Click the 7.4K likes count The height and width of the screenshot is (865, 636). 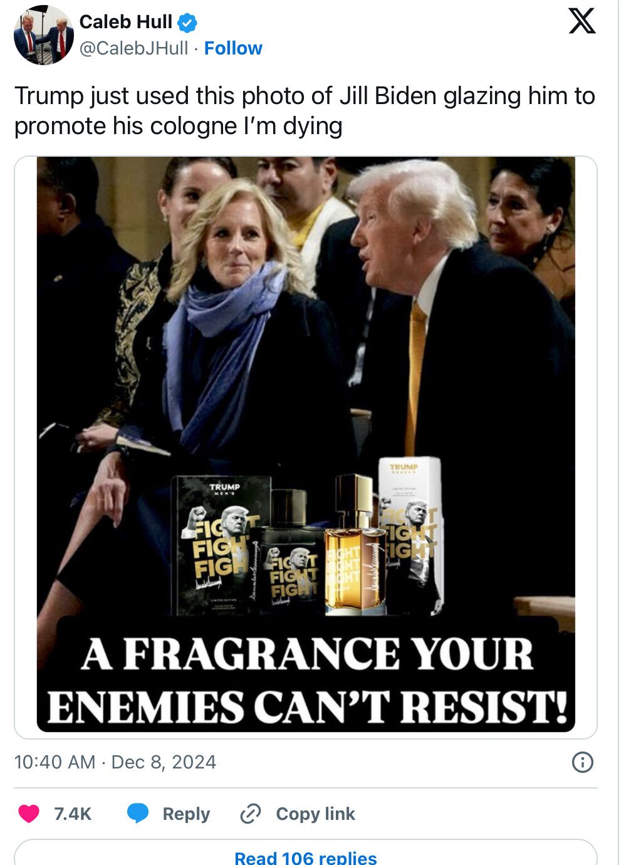tap(73, 814)
